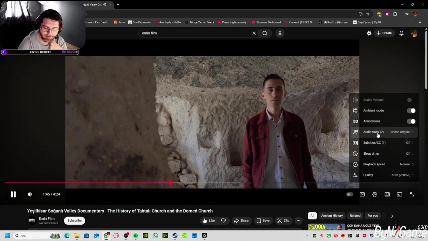Select the Related chip

(355, 216)
